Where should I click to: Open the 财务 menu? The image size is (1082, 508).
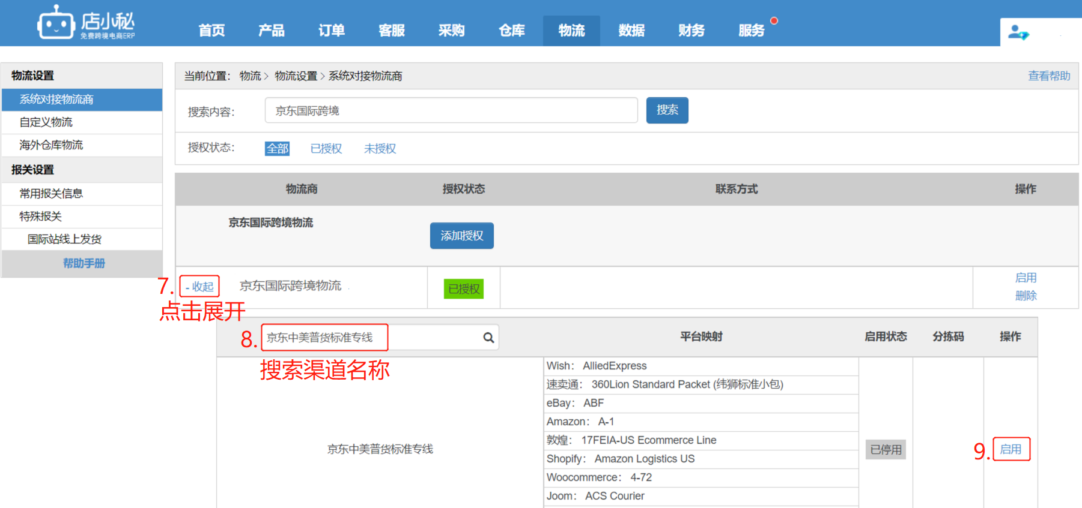tap(691, 31)
